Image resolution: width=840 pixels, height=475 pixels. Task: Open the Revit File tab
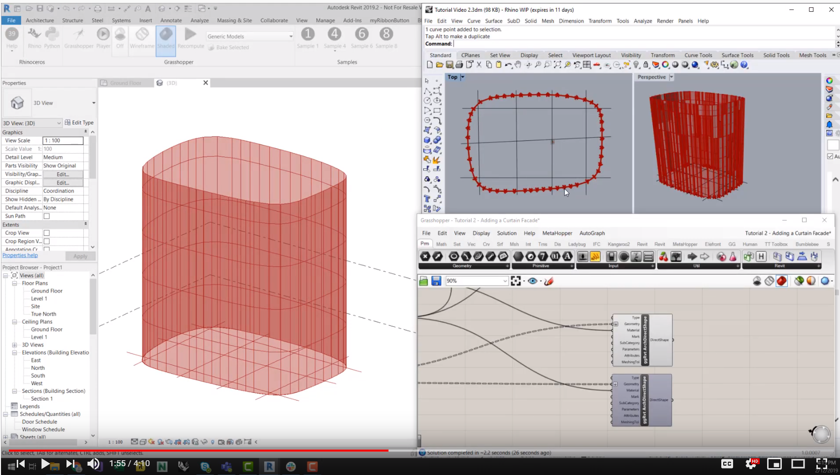11,20
